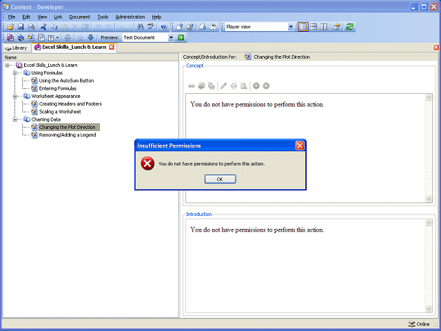This screenshot has height=331, width=441.
Task: Save using the floppy disk icon
Action: pos(21,27)
